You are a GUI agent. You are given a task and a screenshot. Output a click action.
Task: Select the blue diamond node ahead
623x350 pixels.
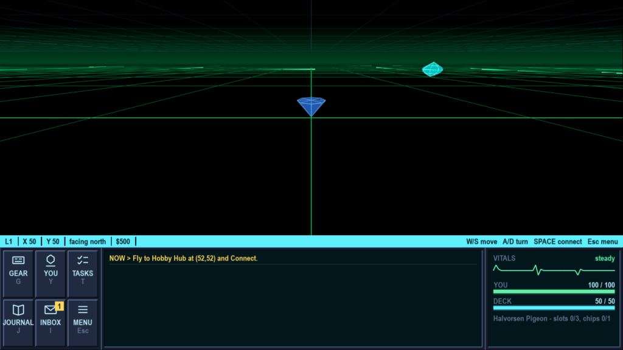tap(311, 106)
